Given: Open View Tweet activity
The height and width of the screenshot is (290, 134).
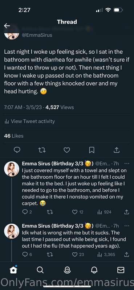Looking at the screenshot, I should click(29, 121).
